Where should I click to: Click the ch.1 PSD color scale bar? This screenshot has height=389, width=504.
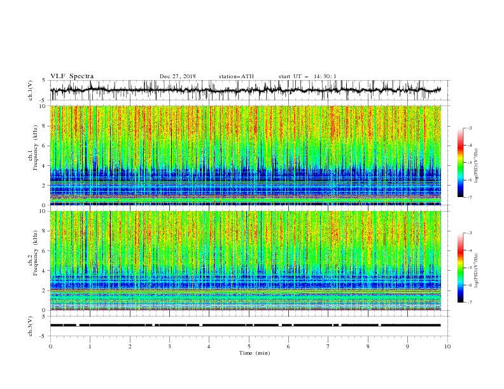tap(460, 162)
